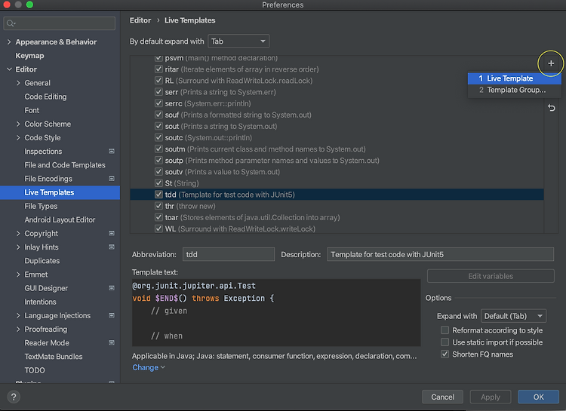Select File and Code Templates in sidebar
The image size is (566, 411).
click(x=65, y=165)
